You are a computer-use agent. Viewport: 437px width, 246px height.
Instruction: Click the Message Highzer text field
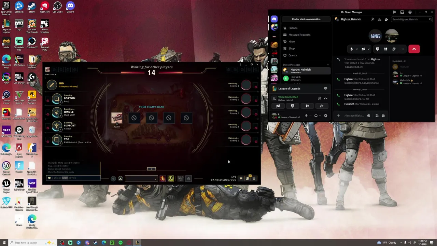[x=354, y=116]
